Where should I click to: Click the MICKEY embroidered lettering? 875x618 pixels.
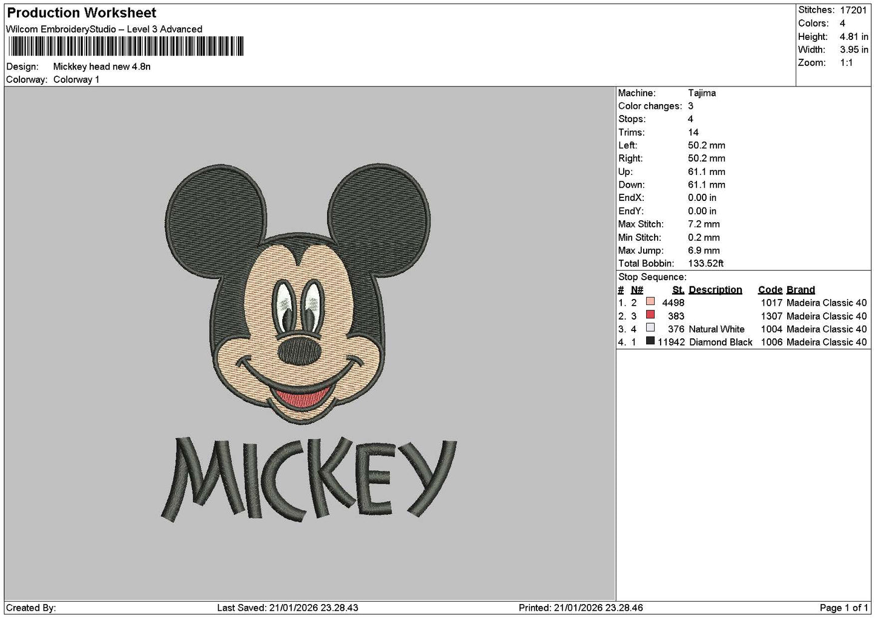(x=309, y=478)
